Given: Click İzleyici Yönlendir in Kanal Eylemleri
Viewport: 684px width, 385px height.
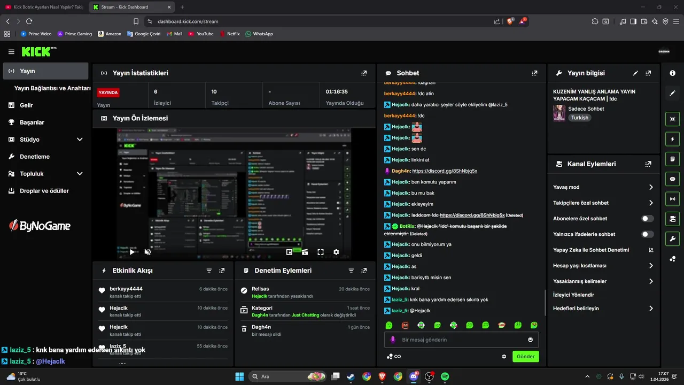Looking at the screenshot, I should click(x=573, y=295).
